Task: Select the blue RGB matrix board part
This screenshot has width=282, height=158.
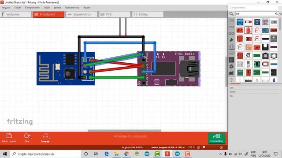Action: 256,22
